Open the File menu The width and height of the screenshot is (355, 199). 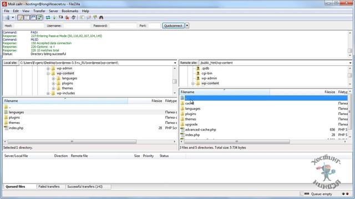(7, 11)
